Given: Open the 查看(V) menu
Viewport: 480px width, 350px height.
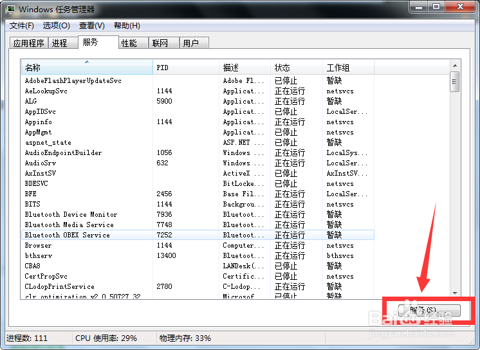Looking at the screenshot, I should 92,26.
